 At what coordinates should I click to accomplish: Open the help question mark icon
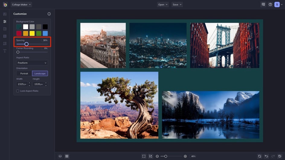click(270, 5)
